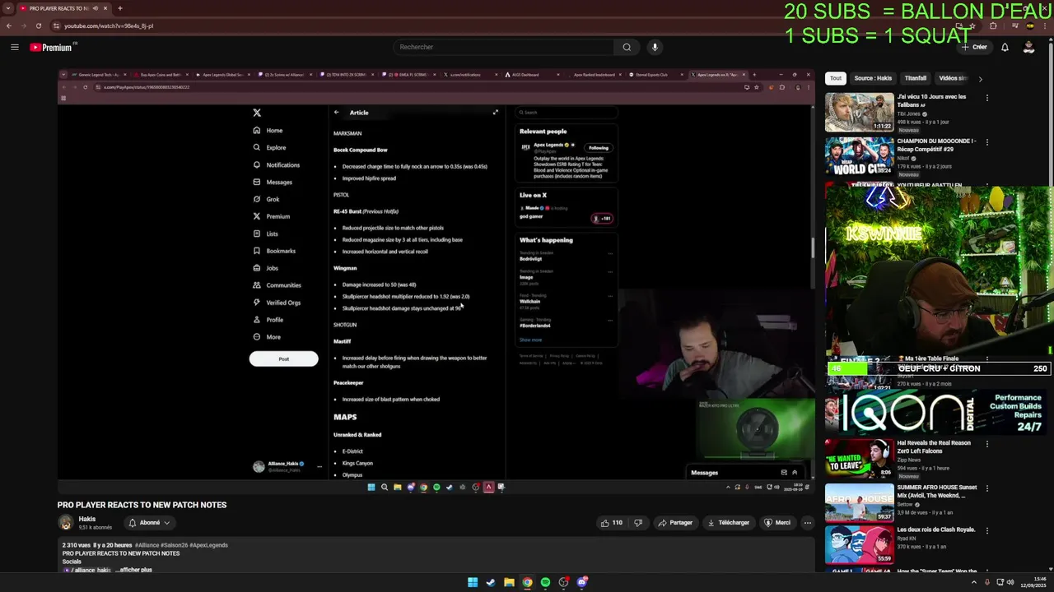Open options menu for Clash Royale video
Viewport: 1054px width, 592px height.
986,531
